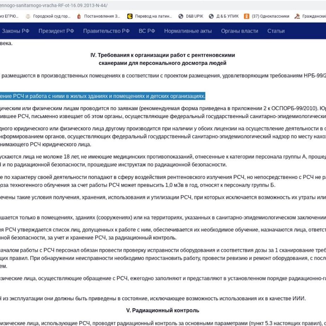Image resolution: width=326 pixels, height=326 pixels.
Task: Go to the Статьи section
Action: [x=276, y=31]
